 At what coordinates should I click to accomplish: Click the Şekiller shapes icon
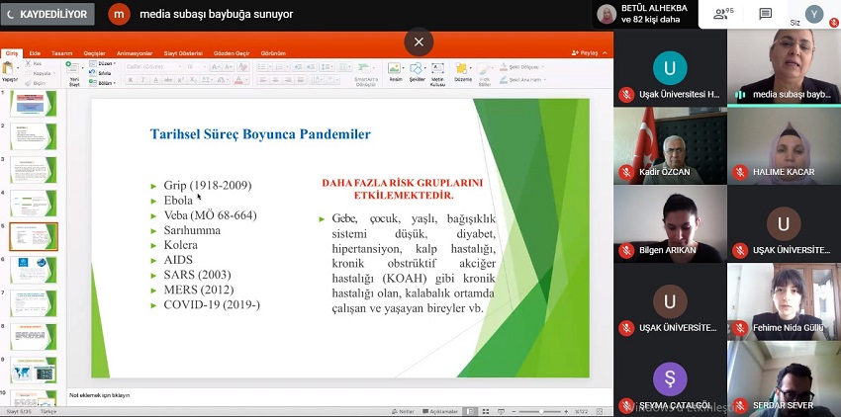point(417,71)
